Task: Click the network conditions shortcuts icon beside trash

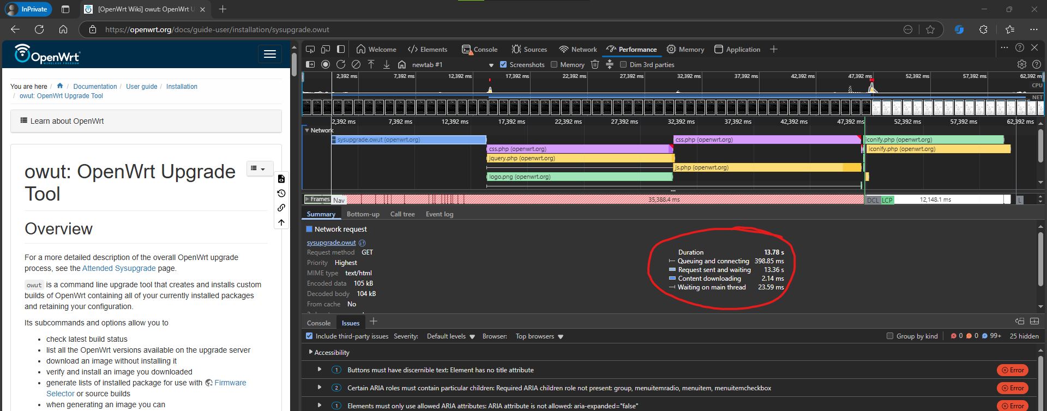Action: click(x=610, y=64)
